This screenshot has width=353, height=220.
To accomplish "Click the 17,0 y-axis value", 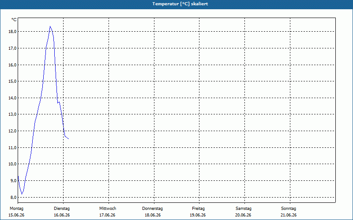I will 12,48.
